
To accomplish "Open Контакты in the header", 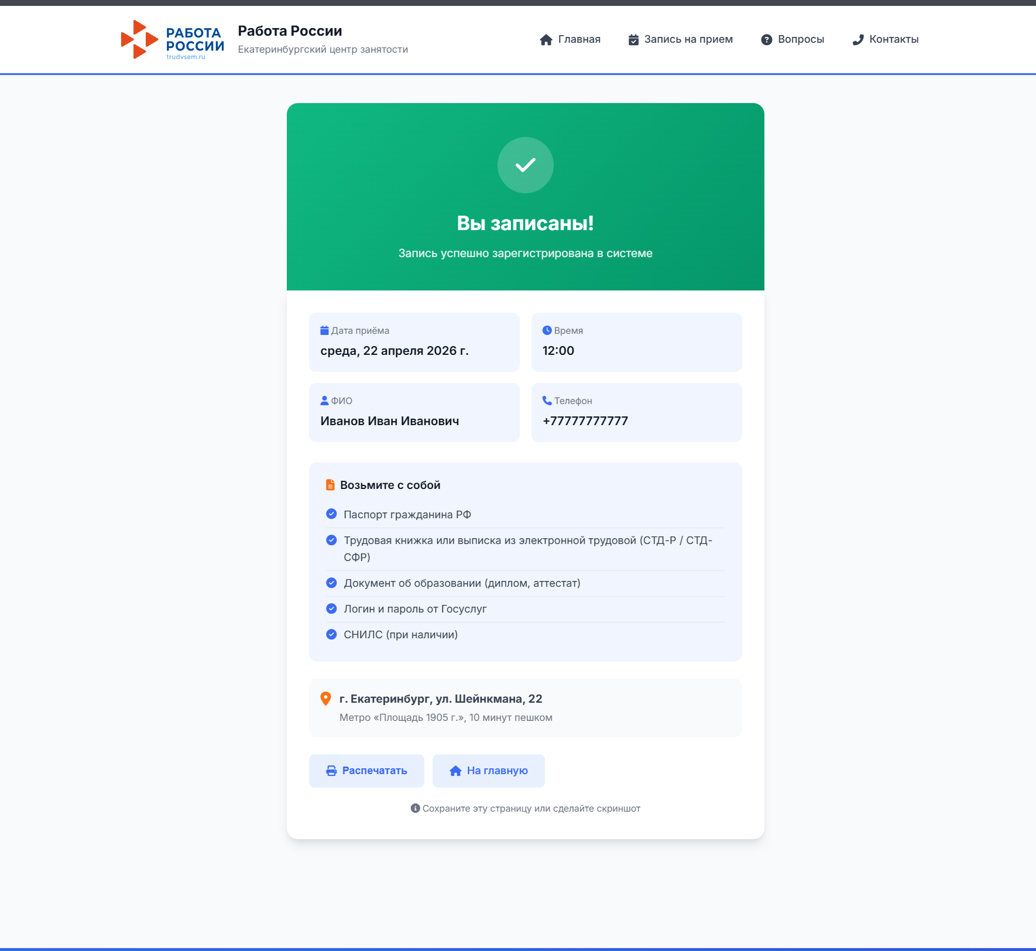I will point(886,39).
